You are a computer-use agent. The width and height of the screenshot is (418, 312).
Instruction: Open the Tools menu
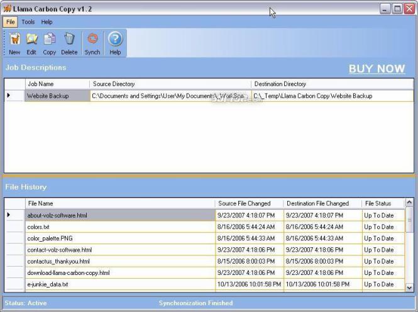coord(28,22)
